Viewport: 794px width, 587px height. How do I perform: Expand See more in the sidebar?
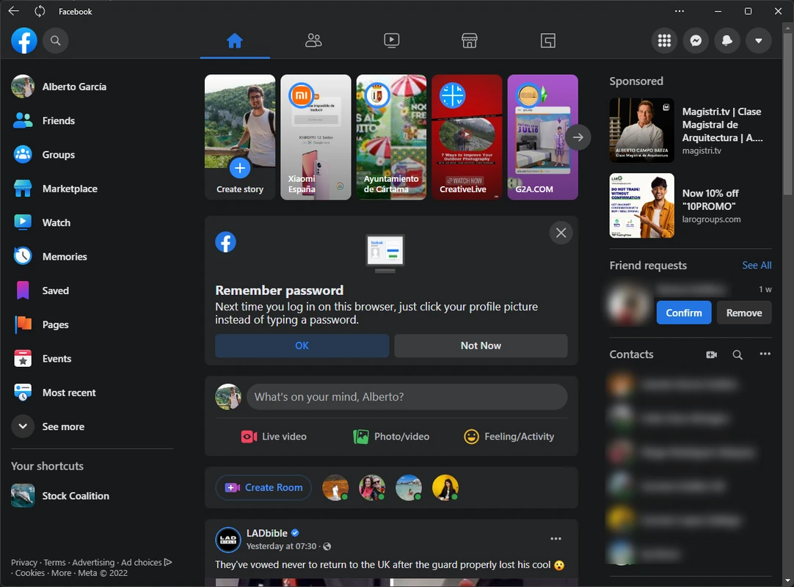(x=92, y=426)
